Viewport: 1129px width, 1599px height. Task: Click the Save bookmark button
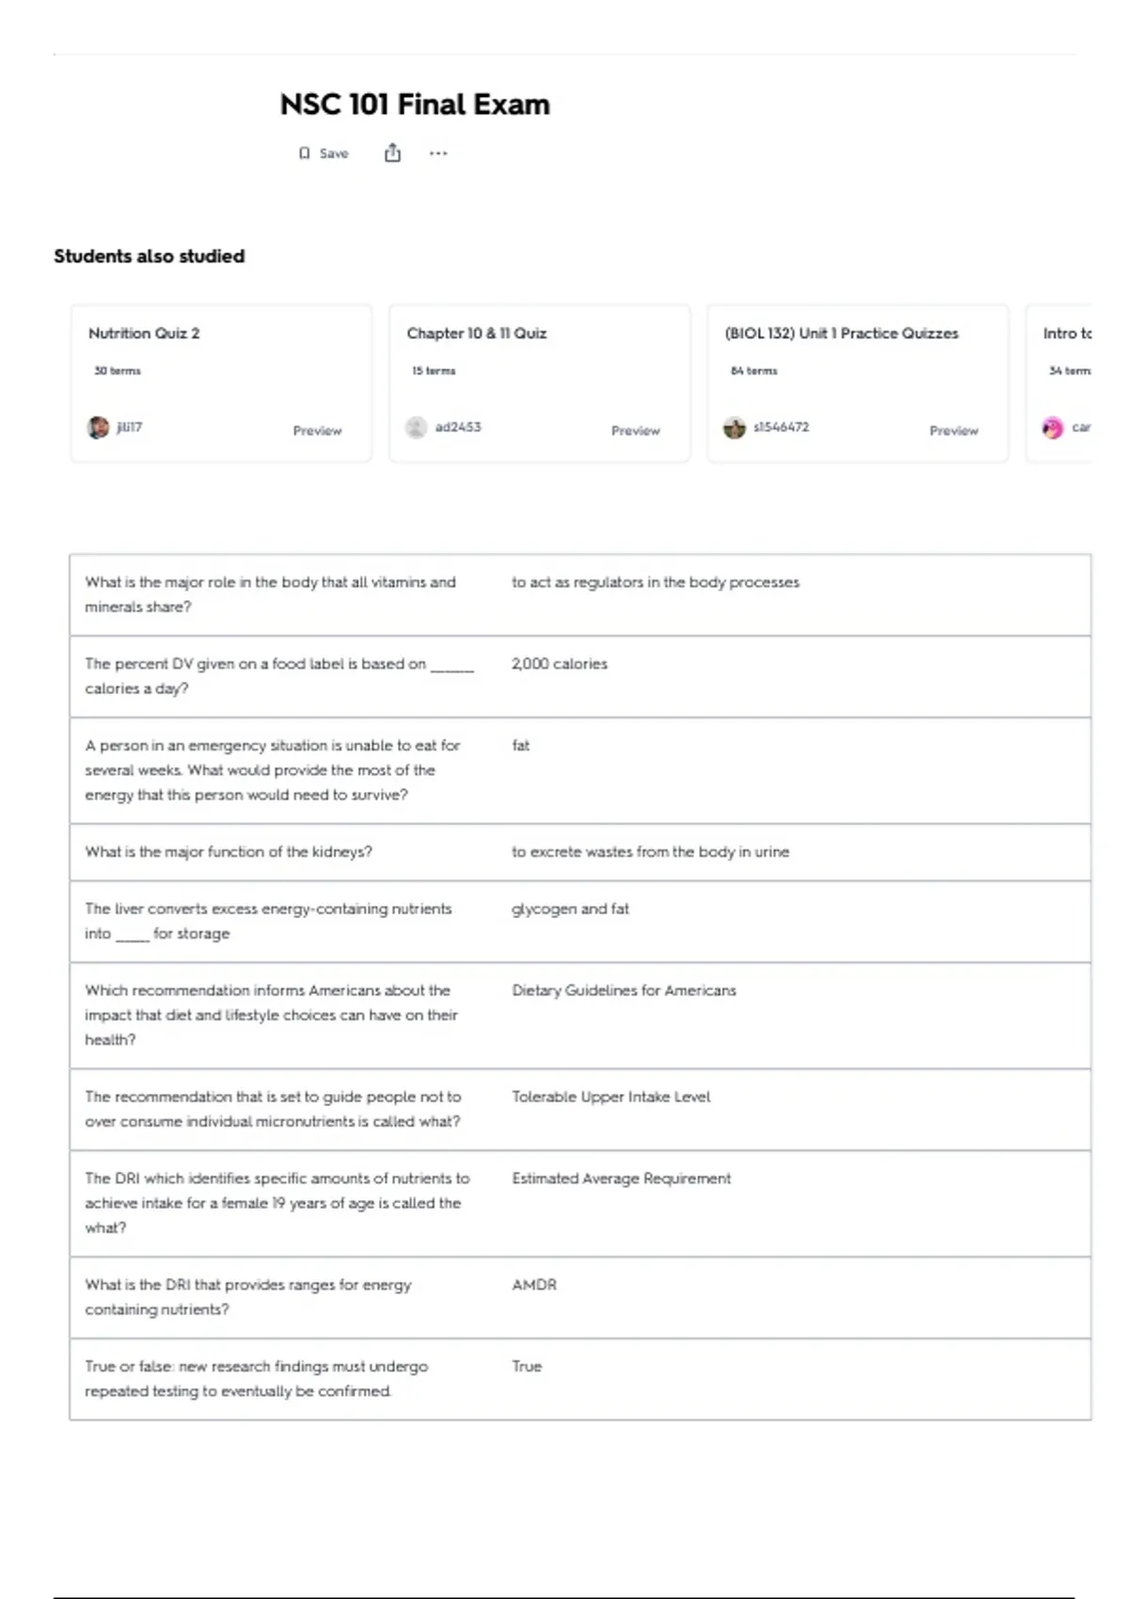324,153
